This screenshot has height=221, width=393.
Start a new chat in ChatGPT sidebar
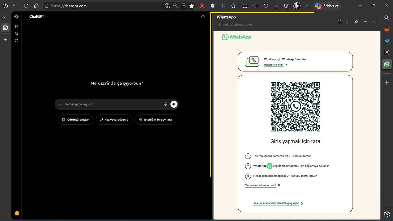(17, 26)
